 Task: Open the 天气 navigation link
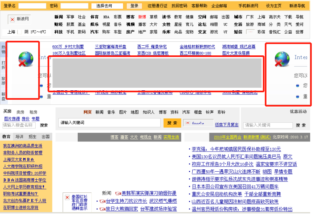pos(288,25)
